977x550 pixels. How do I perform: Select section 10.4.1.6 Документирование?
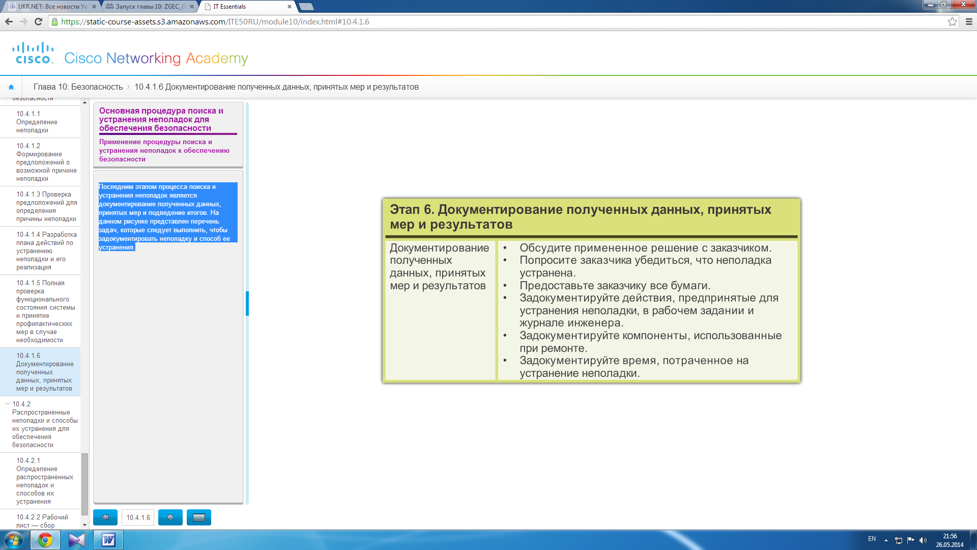[40, 372]
